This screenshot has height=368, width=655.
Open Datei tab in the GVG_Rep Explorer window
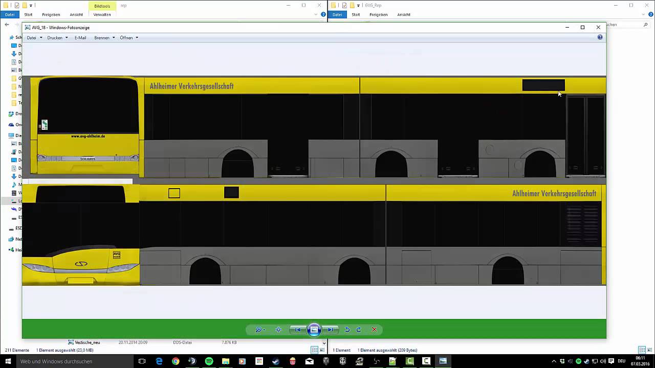pos(337,14)
